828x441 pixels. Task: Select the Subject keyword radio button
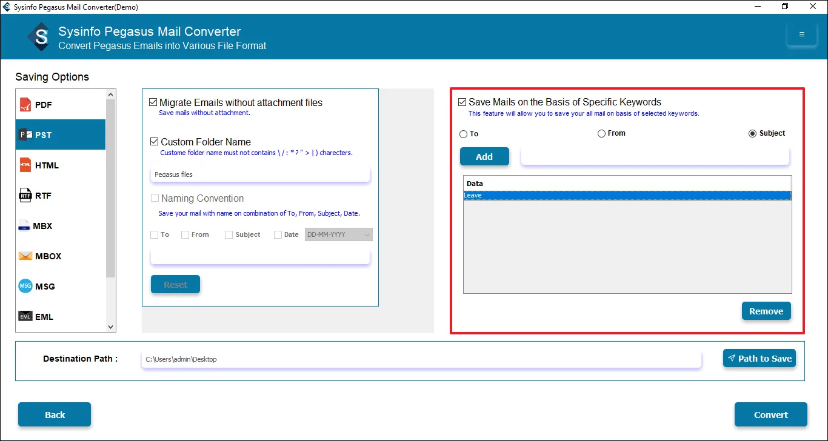[x=753, y=133]
